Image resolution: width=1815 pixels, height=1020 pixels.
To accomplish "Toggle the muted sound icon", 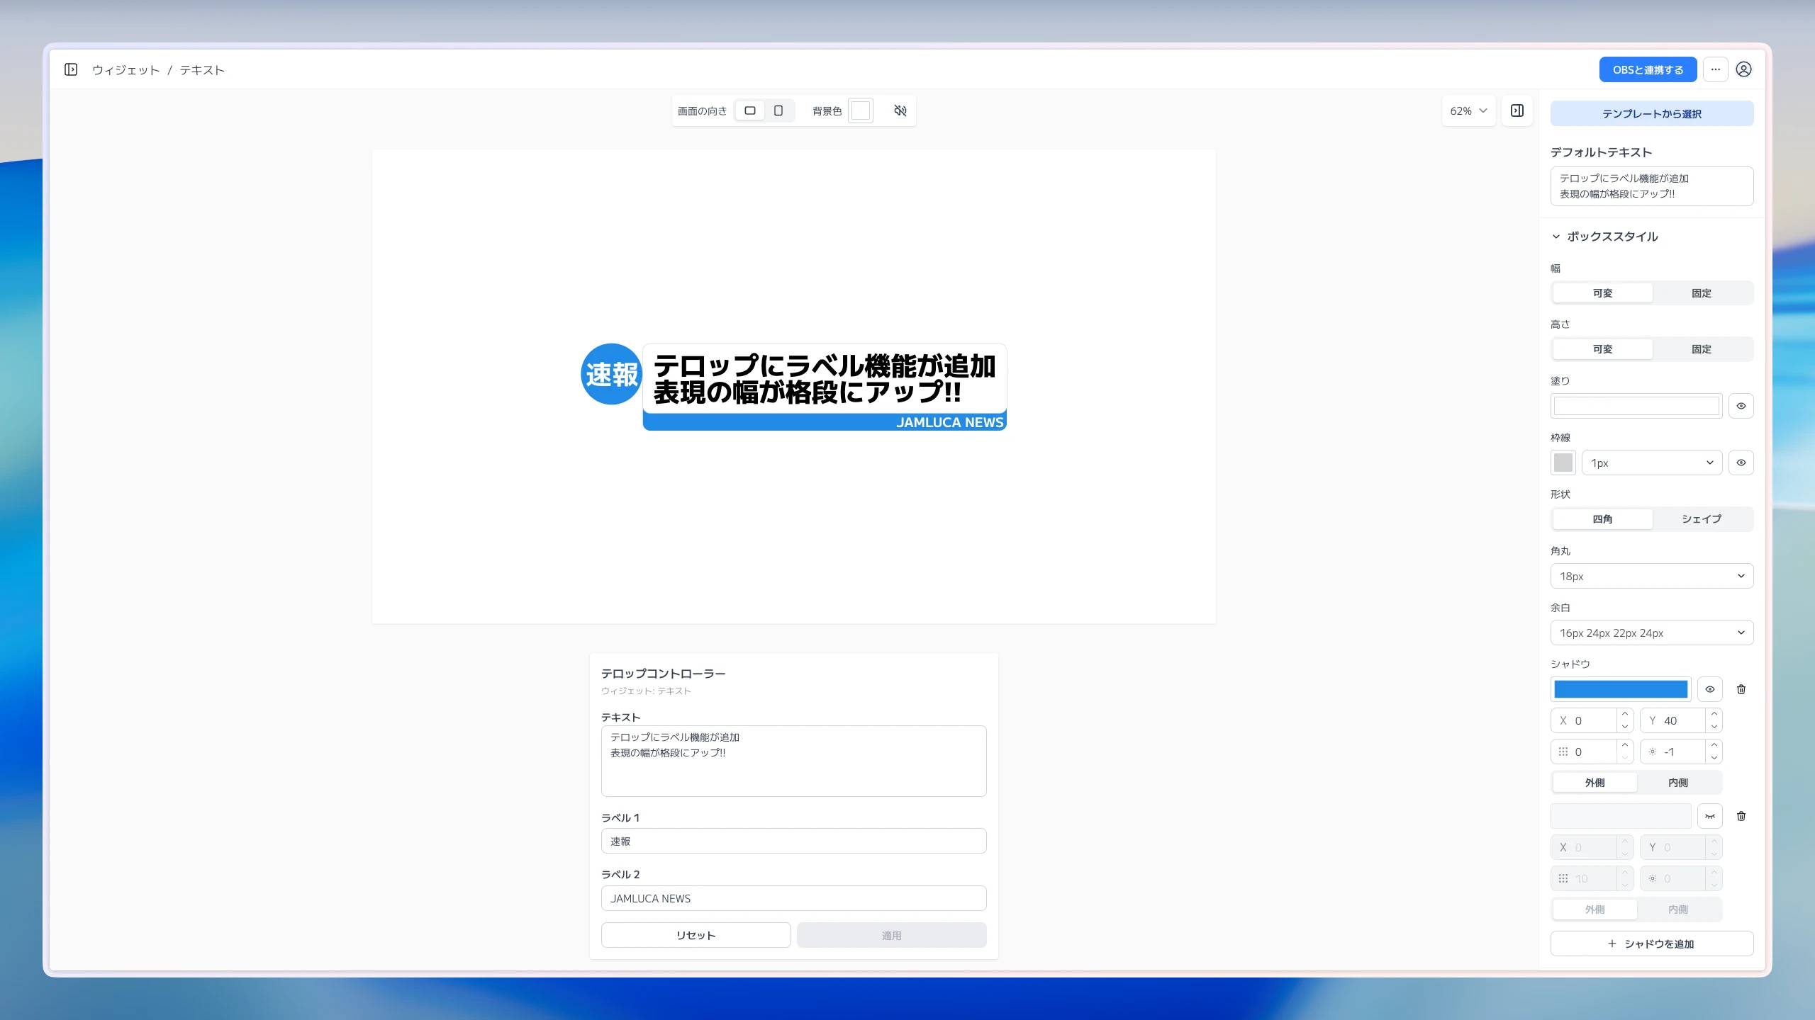I will coord(900,110).
